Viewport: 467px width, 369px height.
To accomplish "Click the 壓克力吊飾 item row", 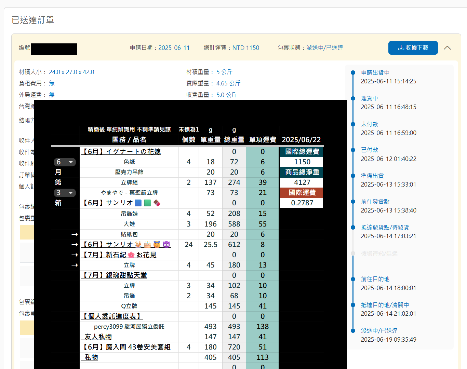I will point(129,172).
